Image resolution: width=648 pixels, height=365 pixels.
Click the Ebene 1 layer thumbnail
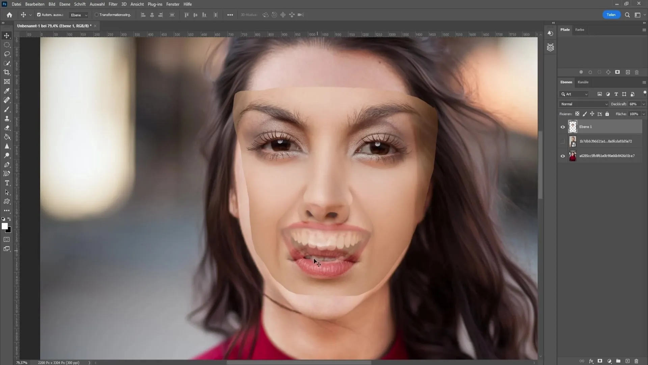tap(573, 126)
